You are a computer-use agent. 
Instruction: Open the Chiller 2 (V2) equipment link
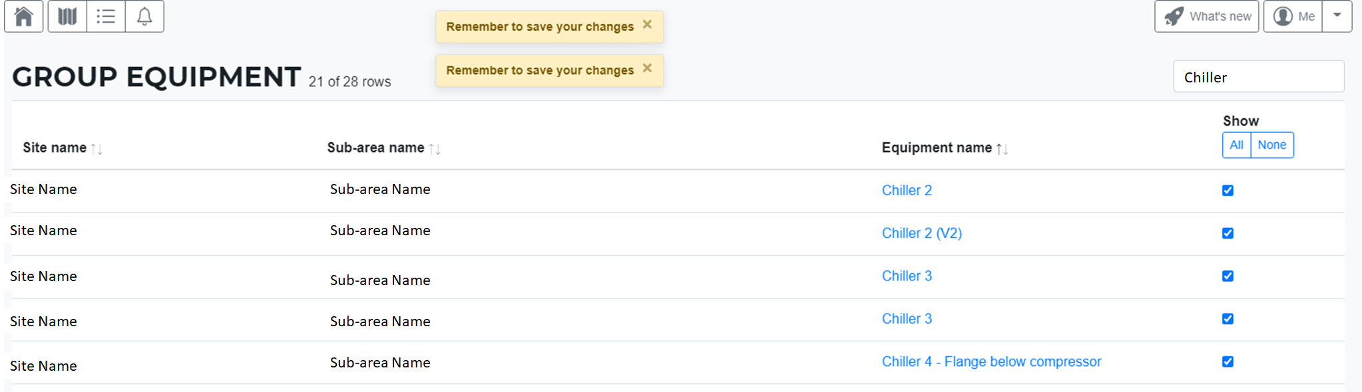[921, 233]
